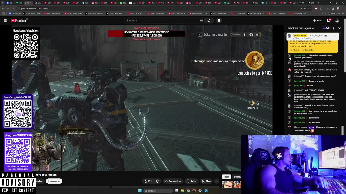Viewport: 346px width, 194px height.
Task: Open Google Chrome on the taskbar
Action: (188, 191)
